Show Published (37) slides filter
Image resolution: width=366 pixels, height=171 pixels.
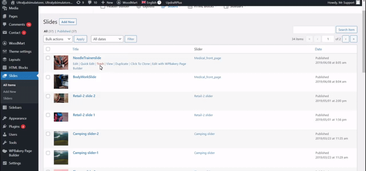click(67, 31)
